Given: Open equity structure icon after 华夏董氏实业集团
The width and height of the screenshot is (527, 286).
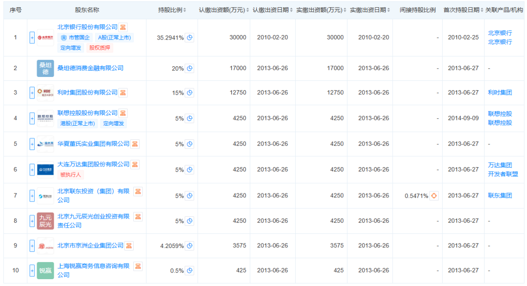Looking at the screenshot, I should 135,144.
